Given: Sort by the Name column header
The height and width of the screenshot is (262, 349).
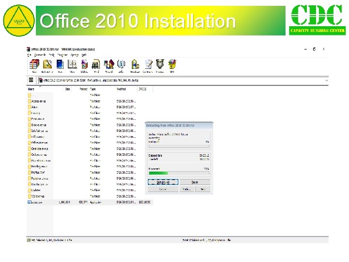Looking at the screenshot, I should click(x=31, y=89).
